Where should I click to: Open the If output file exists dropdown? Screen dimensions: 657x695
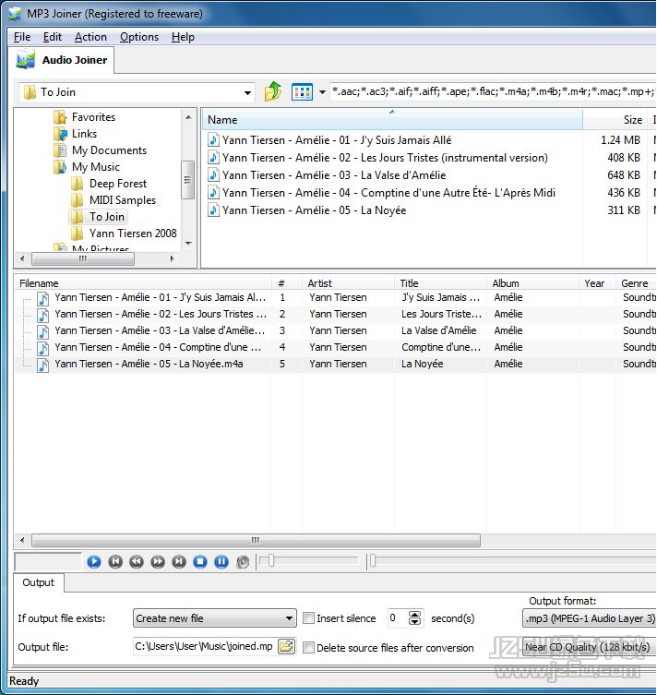pyautogui.click(x=214, y=617)
